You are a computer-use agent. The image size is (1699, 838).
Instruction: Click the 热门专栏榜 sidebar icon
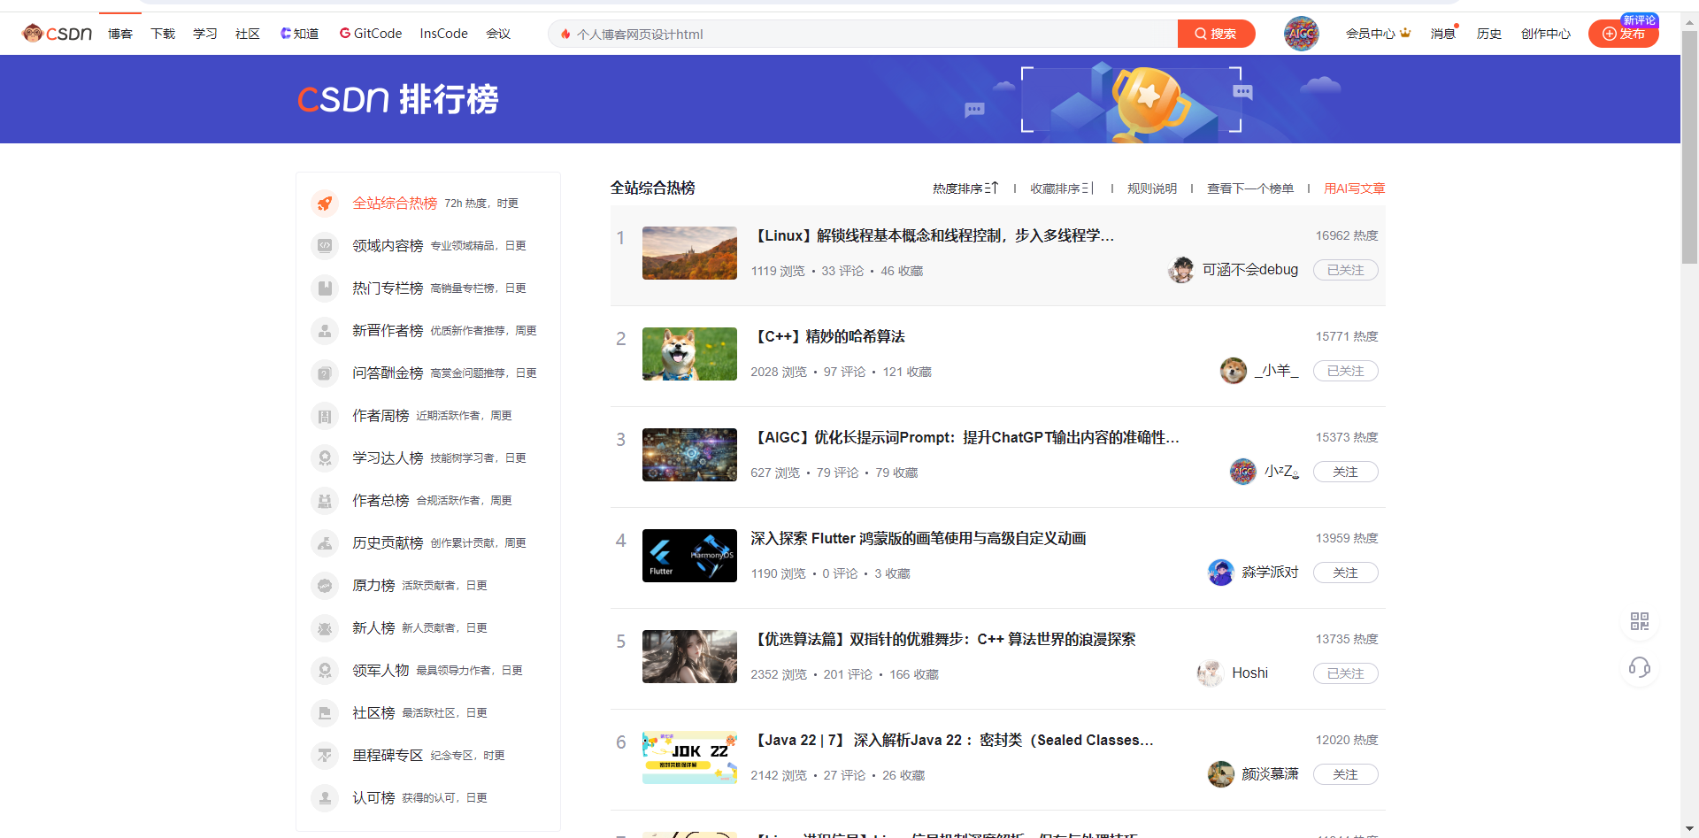tap(325, 288)
